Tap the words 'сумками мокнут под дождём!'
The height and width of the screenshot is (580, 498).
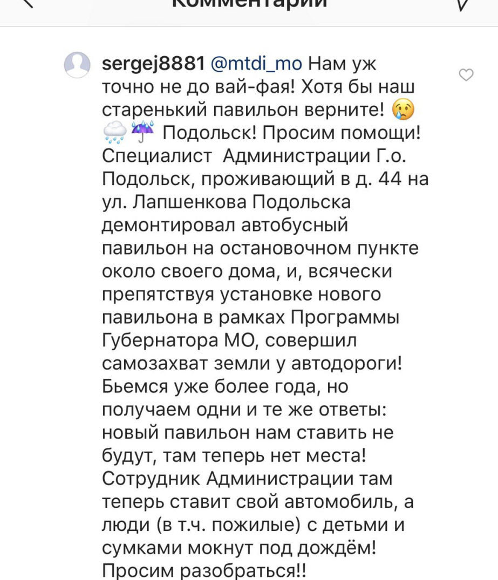pos(239,547)
